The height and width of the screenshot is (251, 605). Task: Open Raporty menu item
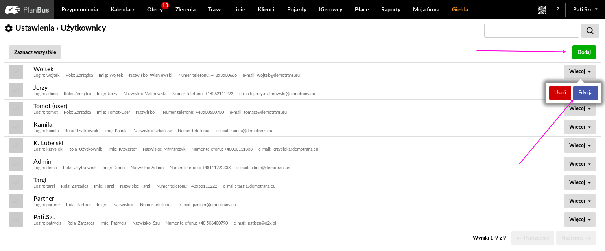[x=391, y=10]
